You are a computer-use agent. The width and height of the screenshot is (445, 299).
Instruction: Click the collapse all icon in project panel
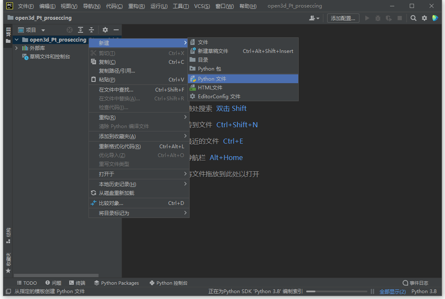(x=91, y=30)
